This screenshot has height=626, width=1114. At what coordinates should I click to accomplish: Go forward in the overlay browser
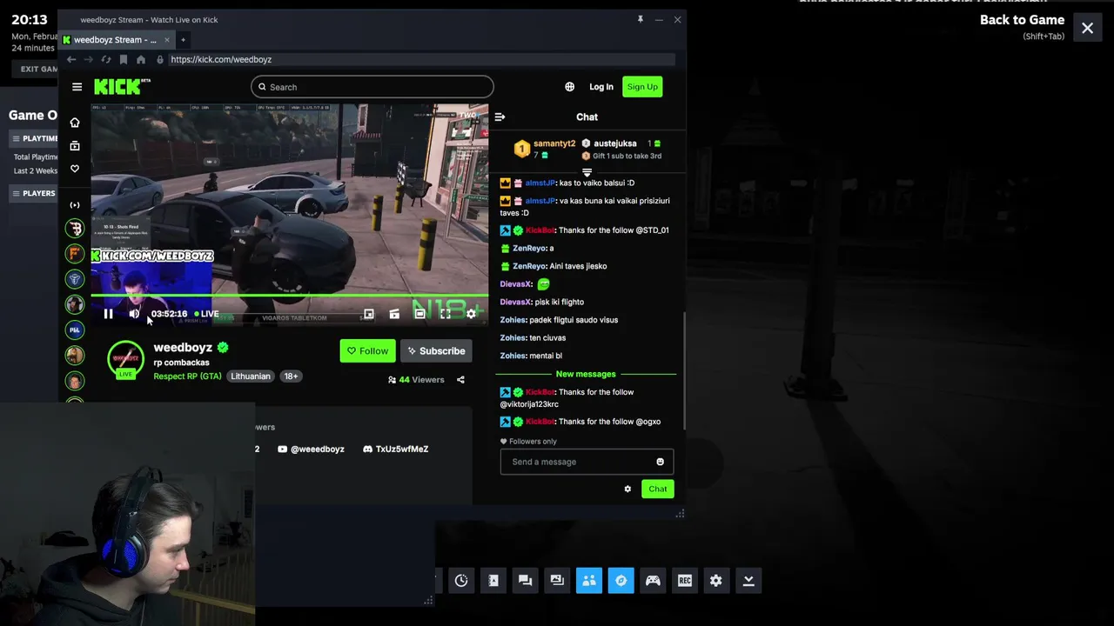(x=89, y=60)
